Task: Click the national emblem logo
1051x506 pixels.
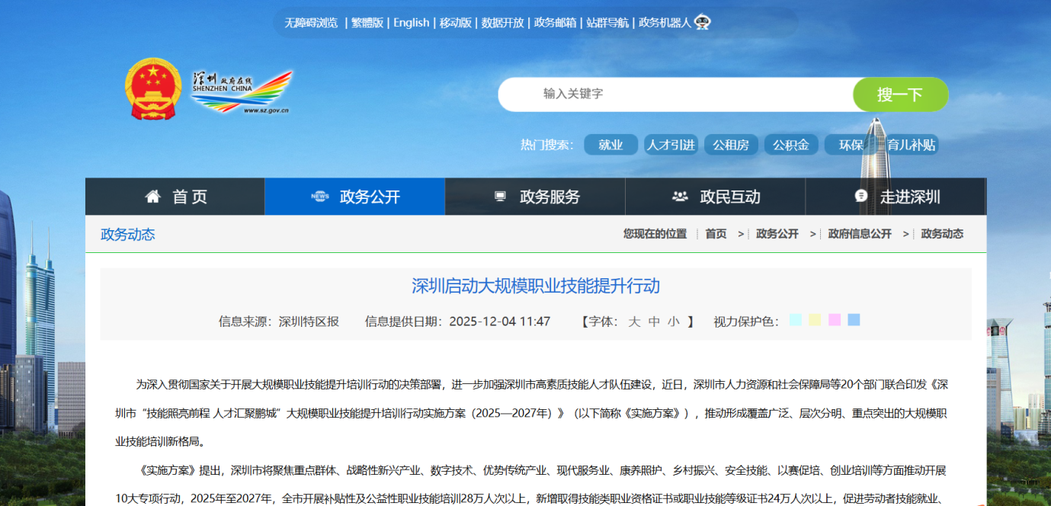Action: click(x=153, y=88)
